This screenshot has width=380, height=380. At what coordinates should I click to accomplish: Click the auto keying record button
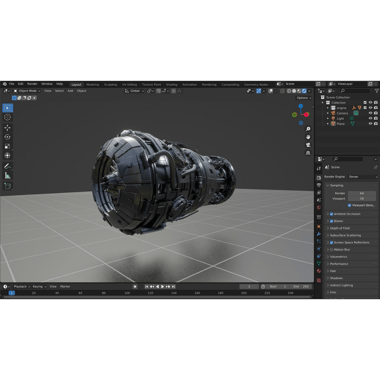[135, 286]
